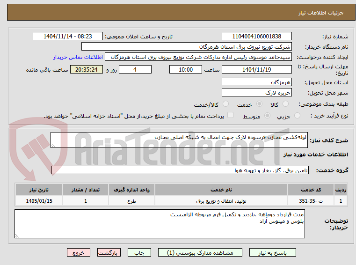Click the remaining time field 20:35:24
This screenshot has height=265, width=356.
point(86,69)
